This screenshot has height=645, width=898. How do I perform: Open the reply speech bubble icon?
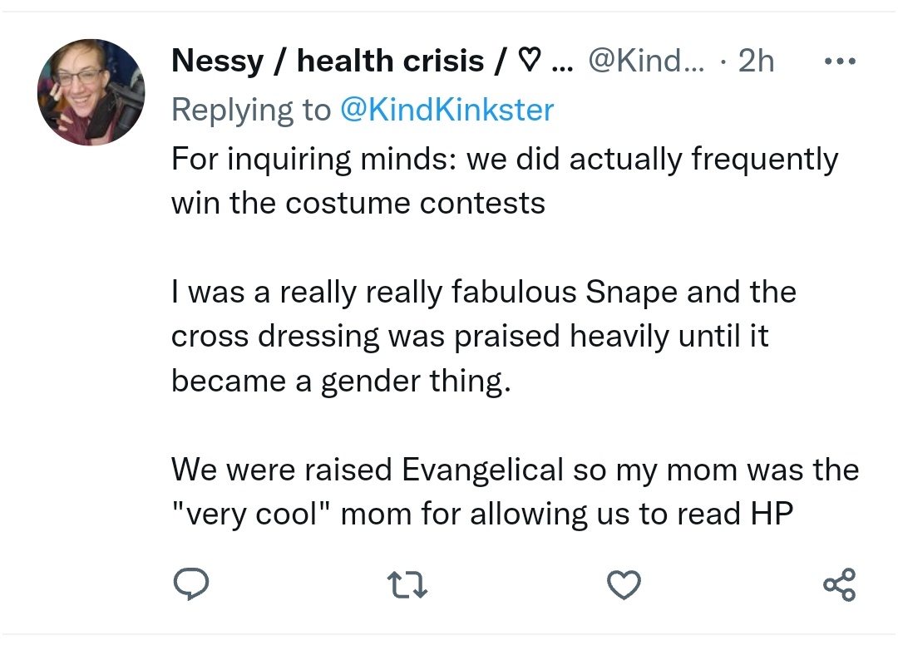coord(190,583)
